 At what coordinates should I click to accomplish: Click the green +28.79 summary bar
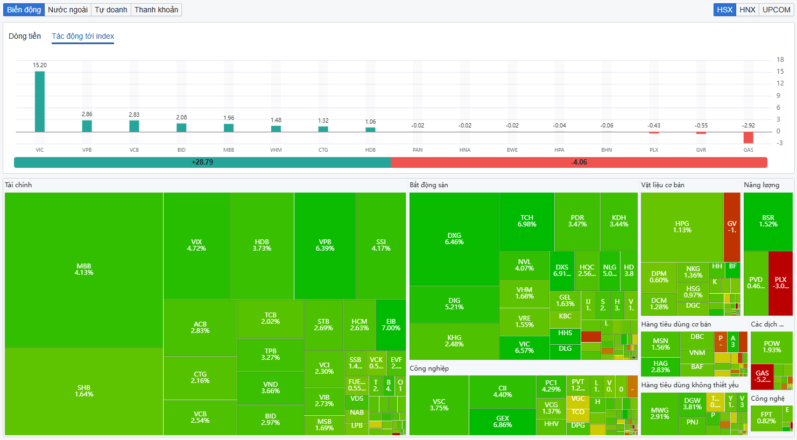(x=202, y=162)
